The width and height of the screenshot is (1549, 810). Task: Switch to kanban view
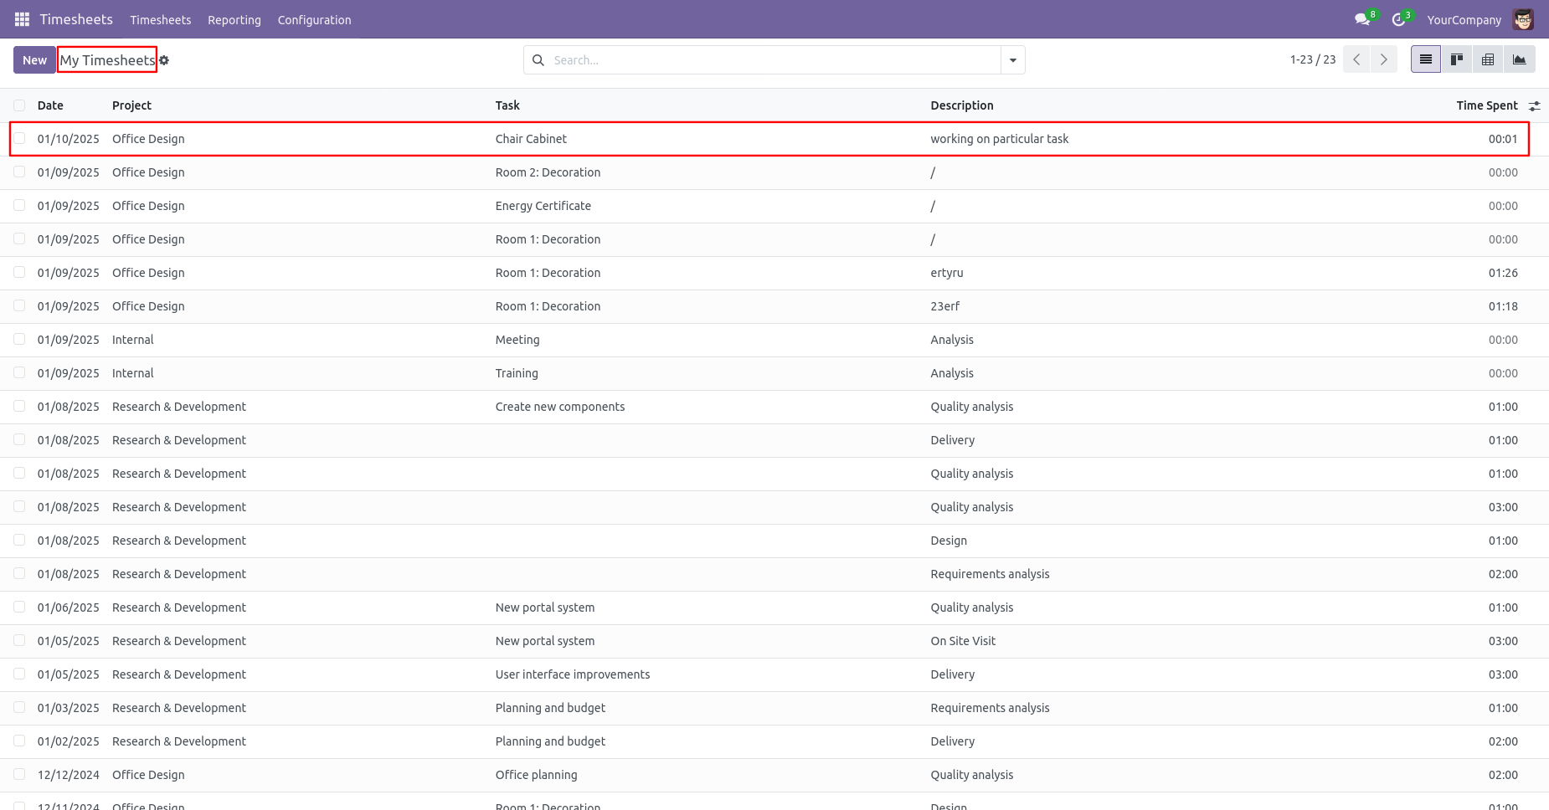(1457, 59)
